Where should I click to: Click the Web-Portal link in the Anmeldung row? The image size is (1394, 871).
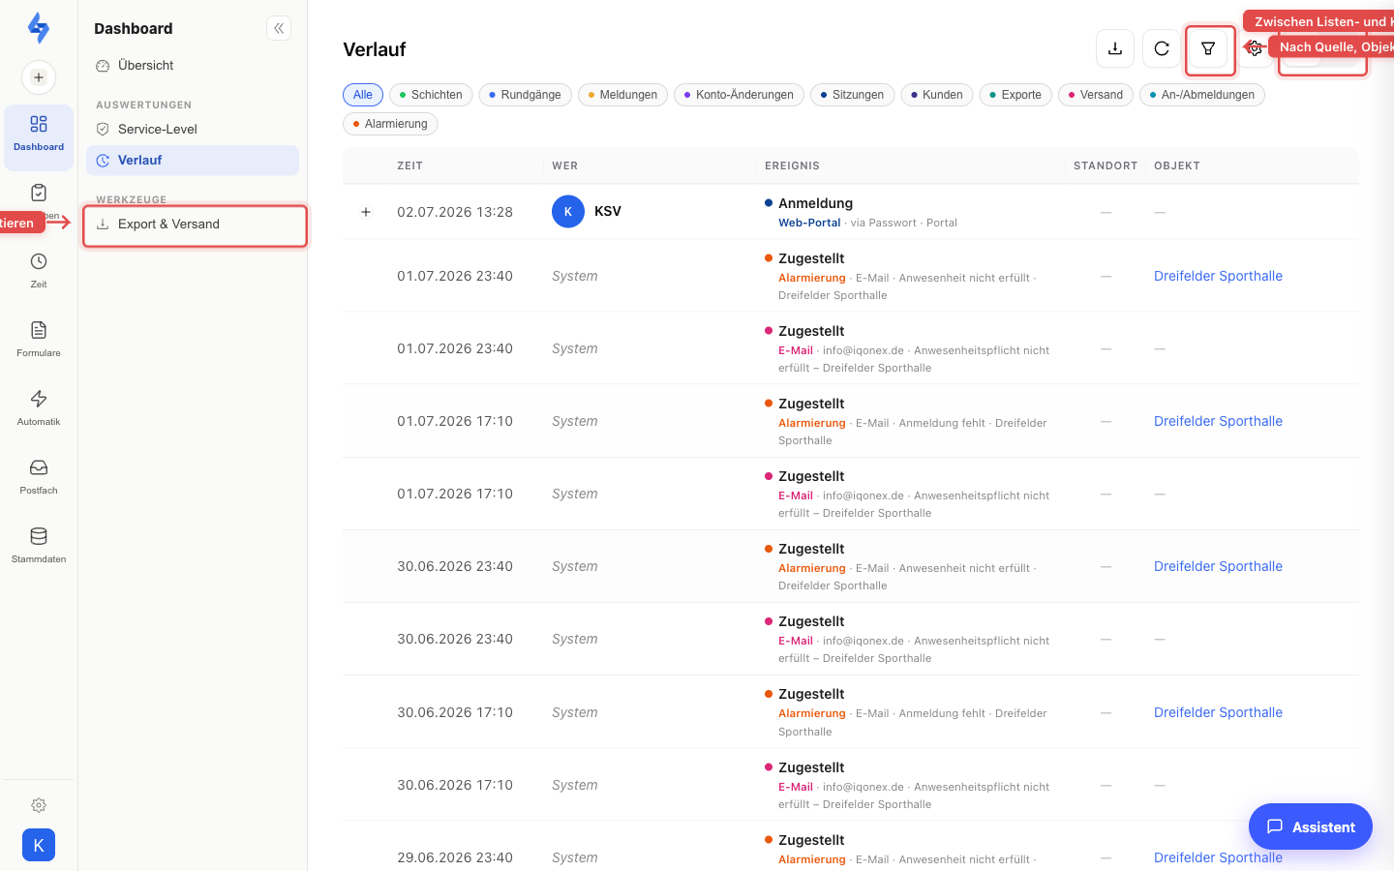pyautogui.click(x=809, y=223)
